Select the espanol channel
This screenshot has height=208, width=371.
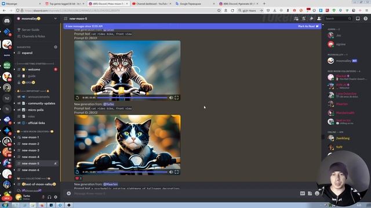[27, 53]
